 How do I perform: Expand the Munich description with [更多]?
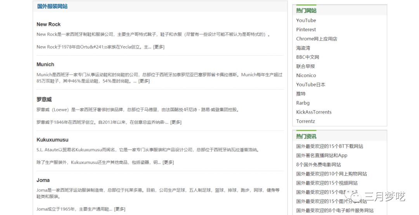(144, 81)
